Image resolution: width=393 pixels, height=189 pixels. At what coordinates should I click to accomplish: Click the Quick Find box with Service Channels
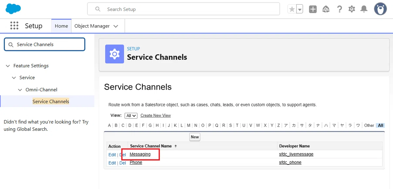point(45,44)
